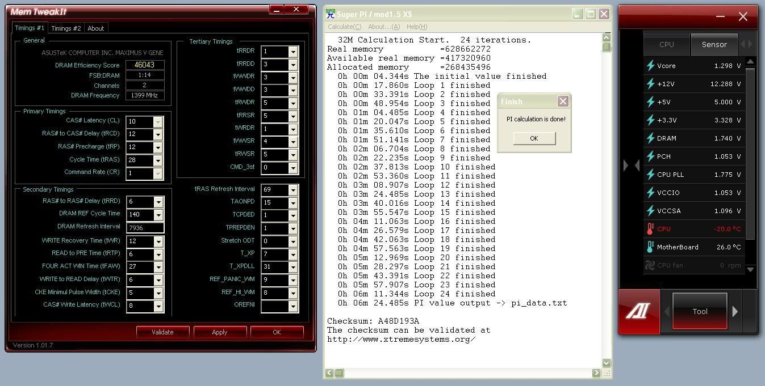Click the sensor tabs right scroll arrow
The width and height of the screenshot is (765, 386).
click(750, 44)
